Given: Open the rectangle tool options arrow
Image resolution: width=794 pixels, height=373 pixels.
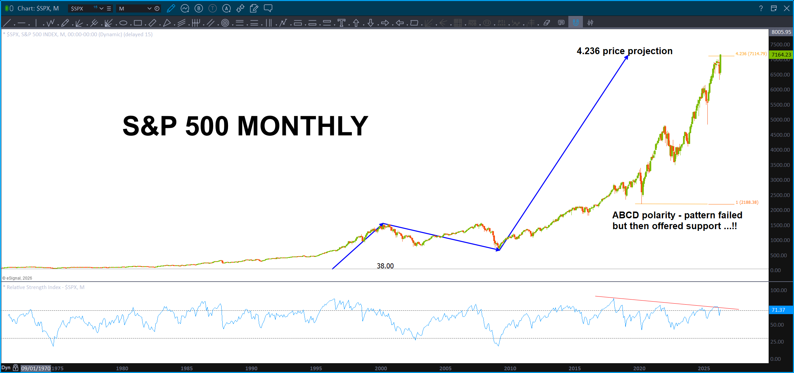Looking at the screenshot, I should click(x=145, y=25).
